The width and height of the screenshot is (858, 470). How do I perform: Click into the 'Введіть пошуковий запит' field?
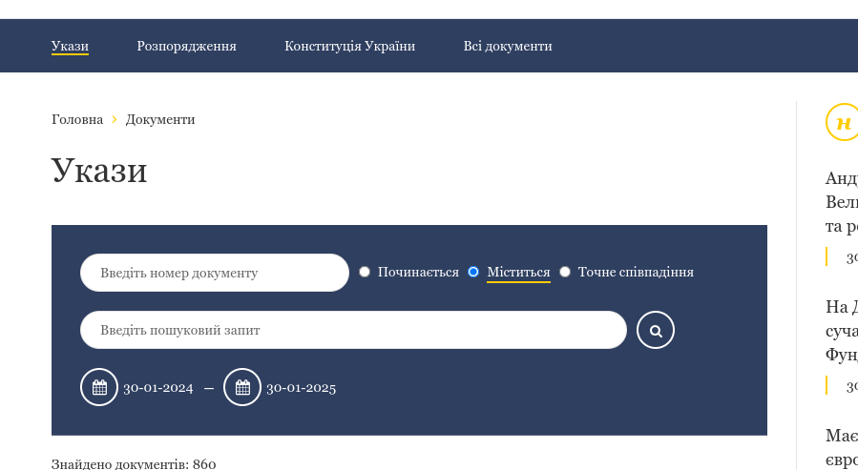pyautogui.click(x=353, y=330)
